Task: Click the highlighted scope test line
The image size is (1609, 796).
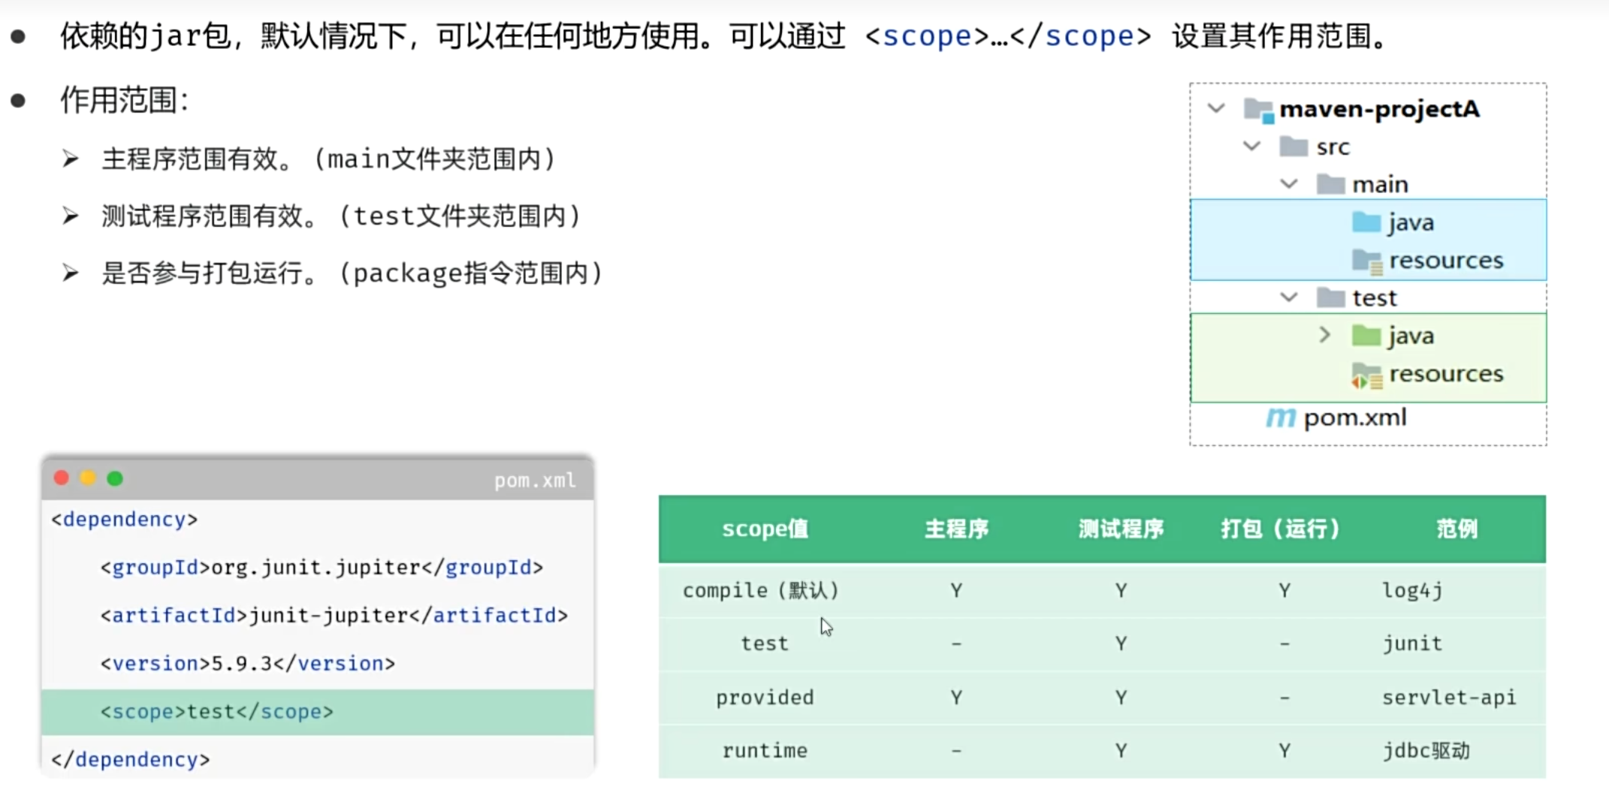Action: pyautogui.click(x=217, y=711)
